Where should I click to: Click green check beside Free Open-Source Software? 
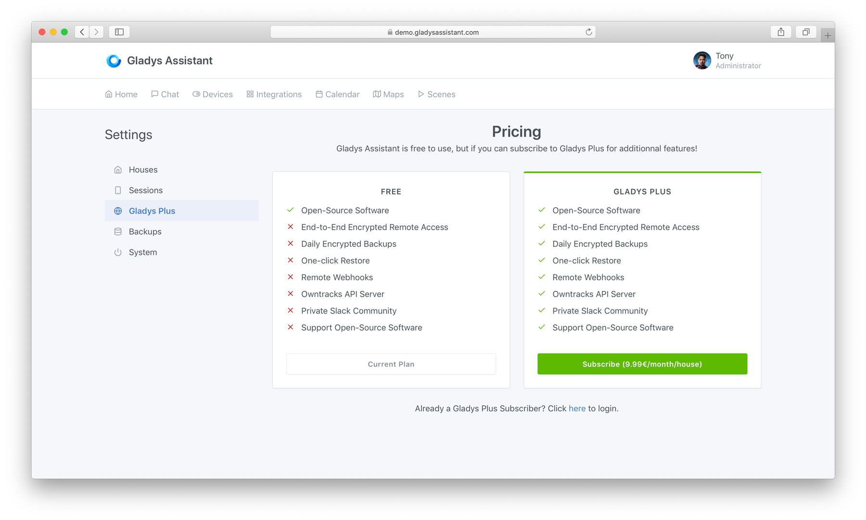(x=291, y=210)
